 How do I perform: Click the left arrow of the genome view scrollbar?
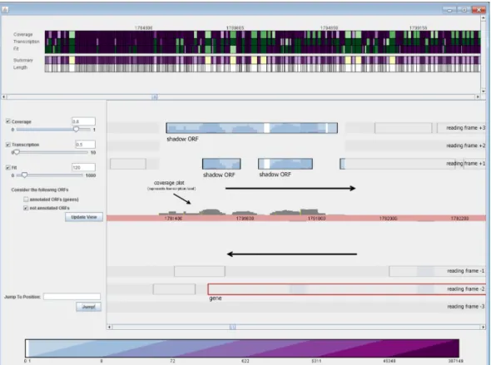click(x=110, y=327)
